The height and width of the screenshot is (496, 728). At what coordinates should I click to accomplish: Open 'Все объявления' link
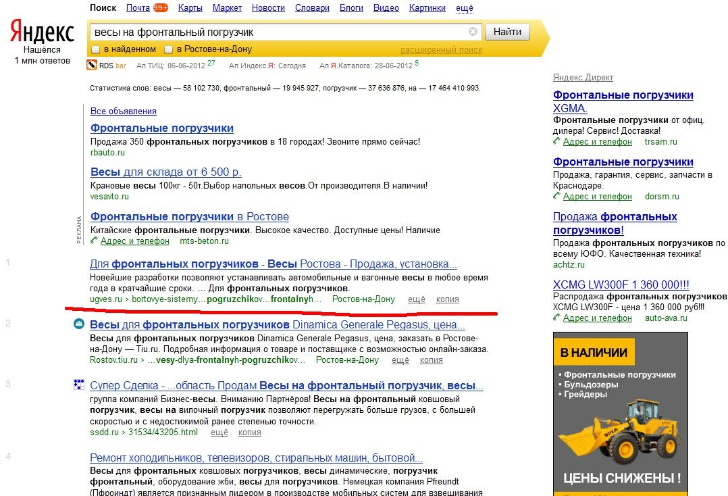click(124, 111)
